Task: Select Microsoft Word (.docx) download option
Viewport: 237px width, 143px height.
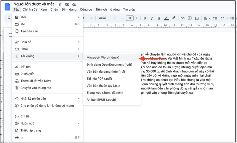Action: (103, 57)
